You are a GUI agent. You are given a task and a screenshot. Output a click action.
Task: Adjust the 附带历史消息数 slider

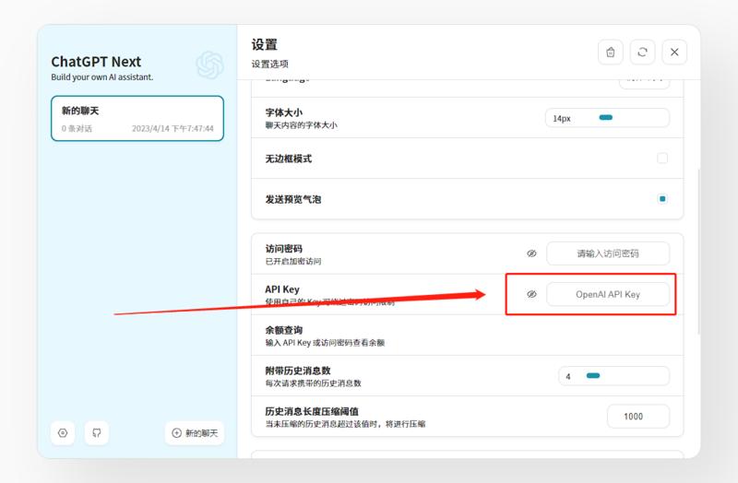[x=593, y=376]
